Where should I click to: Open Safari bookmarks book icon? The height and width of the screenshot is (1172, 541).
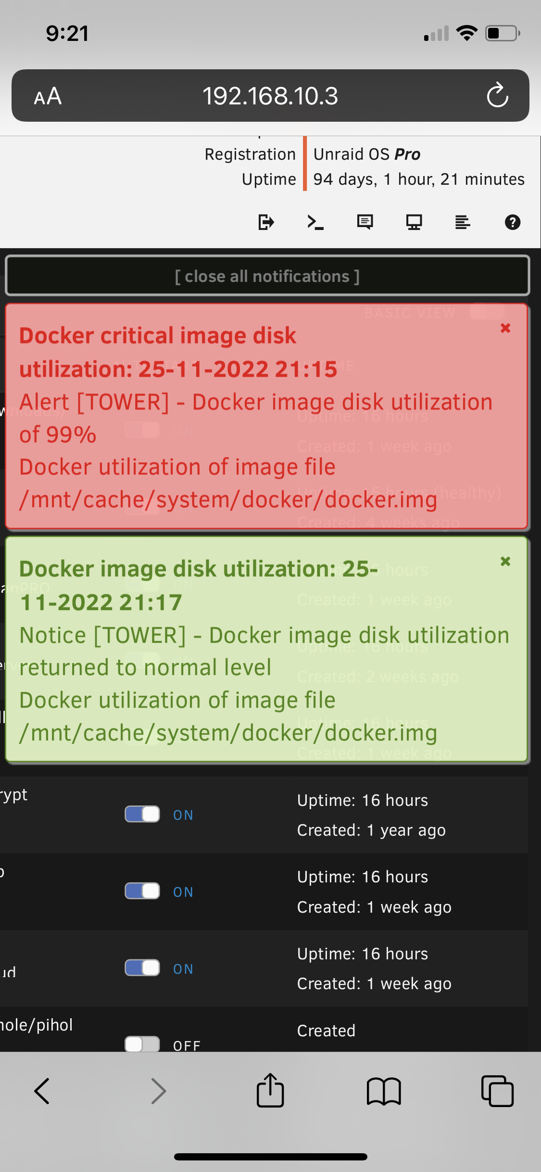384,1091
